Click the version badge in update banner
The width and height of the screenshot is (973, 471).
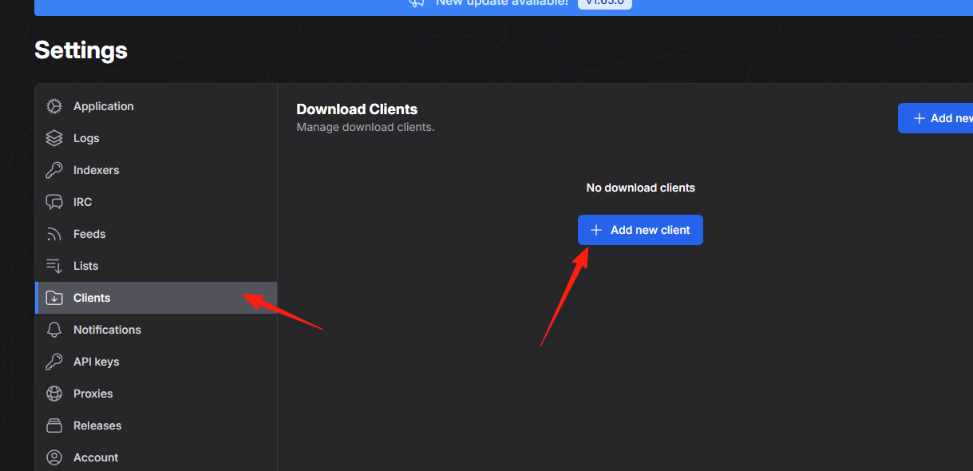tap(605, 3)
